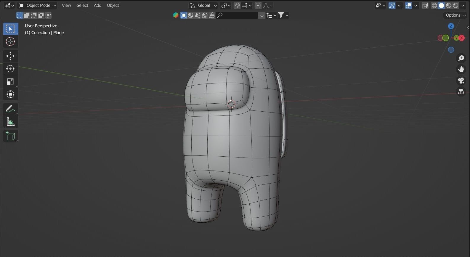This screenshot has height=257, width=470.
Task: Click the zoom magnifier navigation icon
Action: coord(461,58)
